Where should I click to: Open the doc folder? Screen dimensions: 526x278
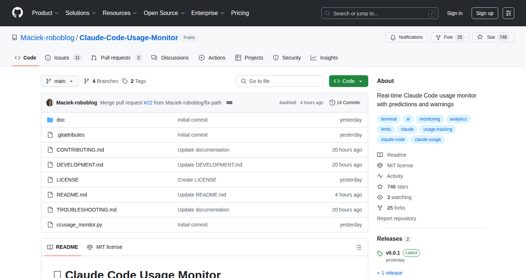pyautogui.click(x=61, y=120)
